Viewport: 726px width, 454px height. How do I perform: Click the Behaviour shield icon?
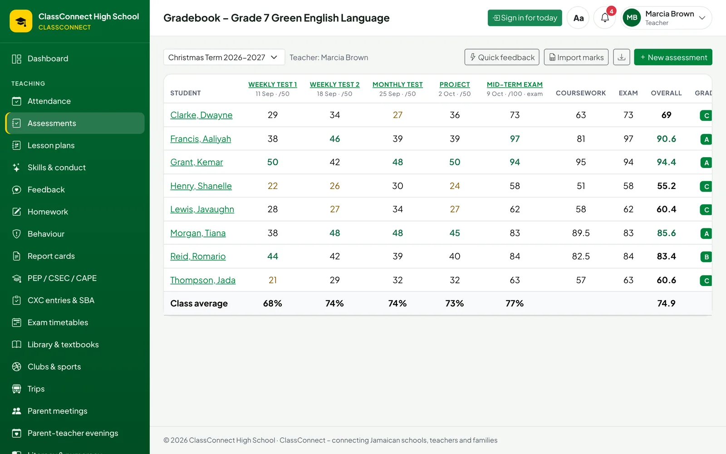[x=17, y=234]
